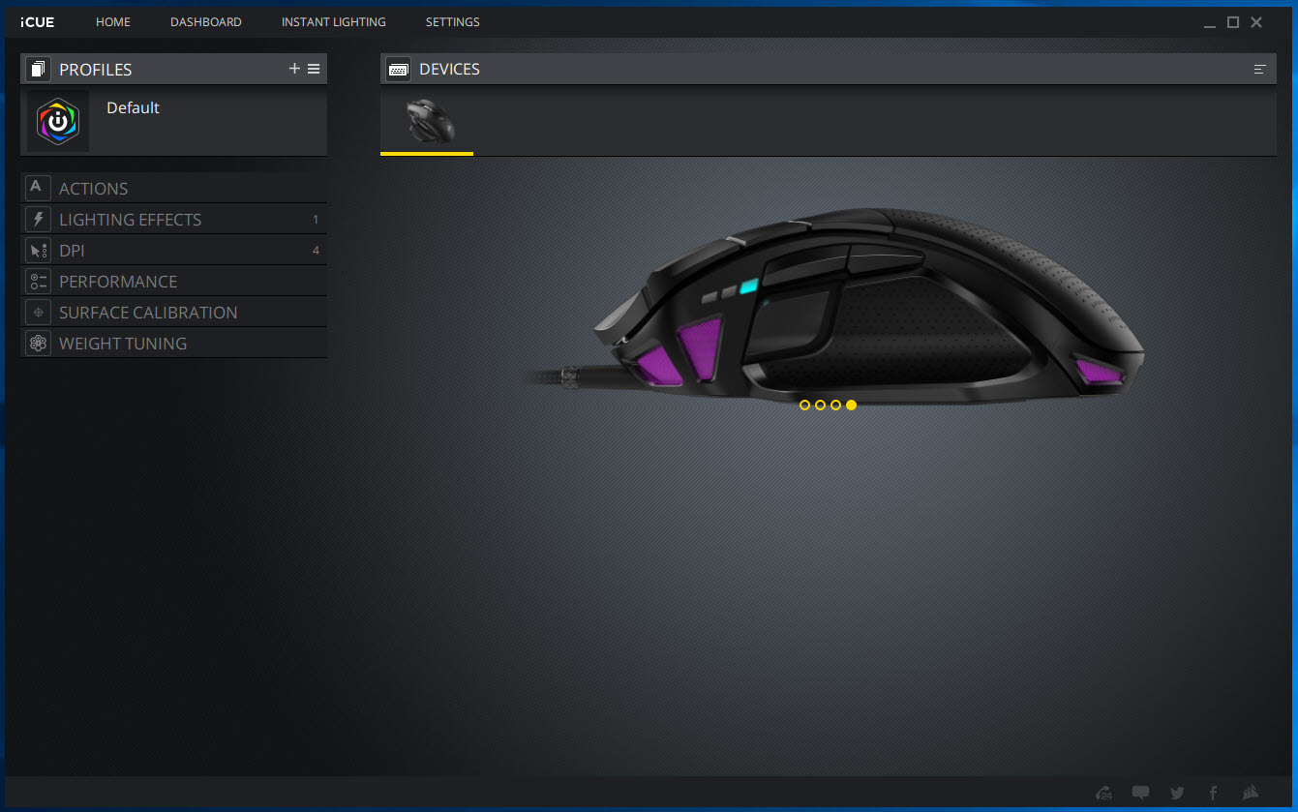Open the 24-hour support phone icon
This screenshot has height=812, width=1298.
click(x=1103, y=794)
